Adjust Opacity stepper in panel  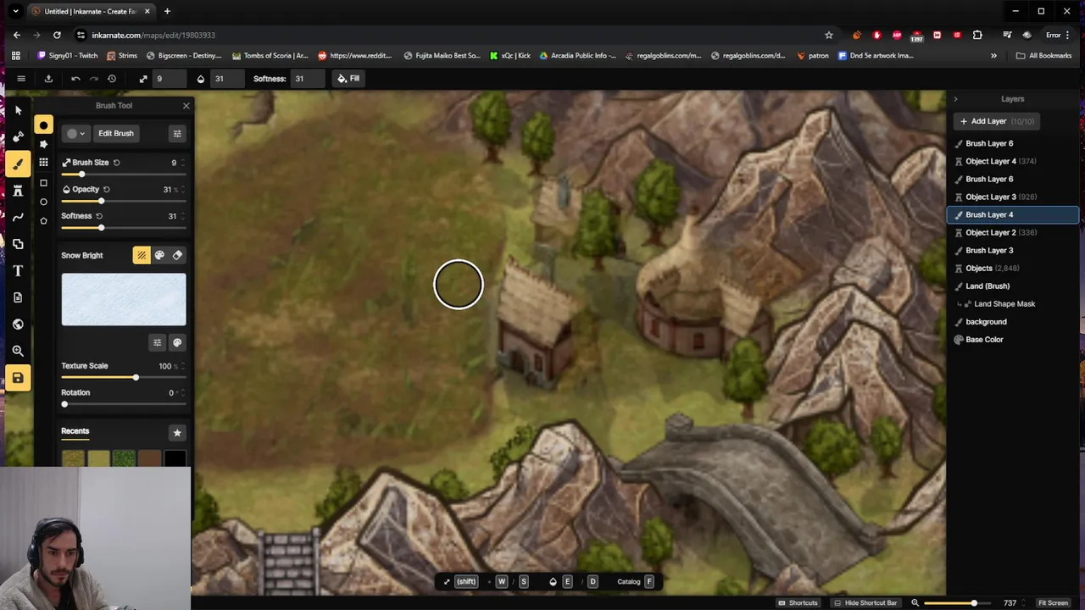[x=182, y=190]
